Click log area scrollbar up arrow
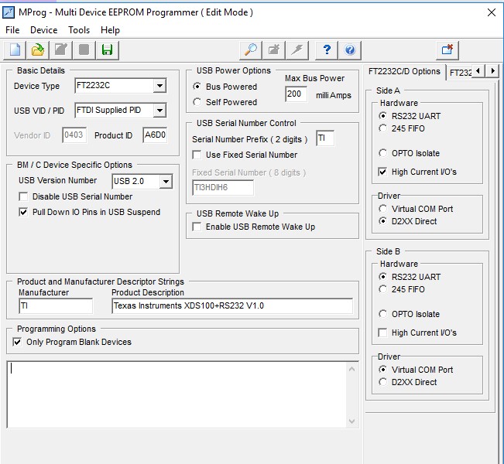This screenshot has height=464, width=504. coord(352,369)
